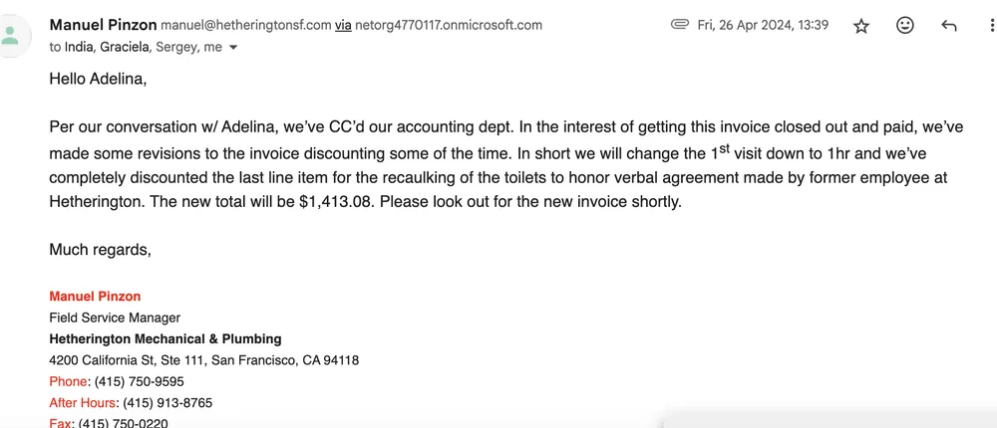The image size is (997, 428).
Task: Add an emoji reaction to the email
Action: tap(905, 26)
